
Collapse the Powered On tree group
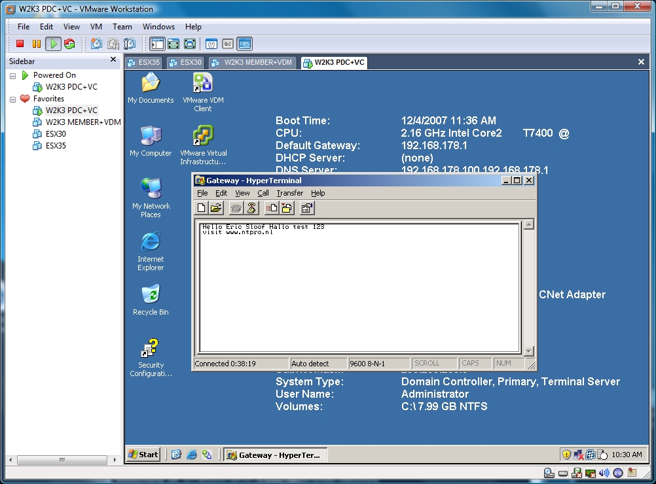click(13, 76)
